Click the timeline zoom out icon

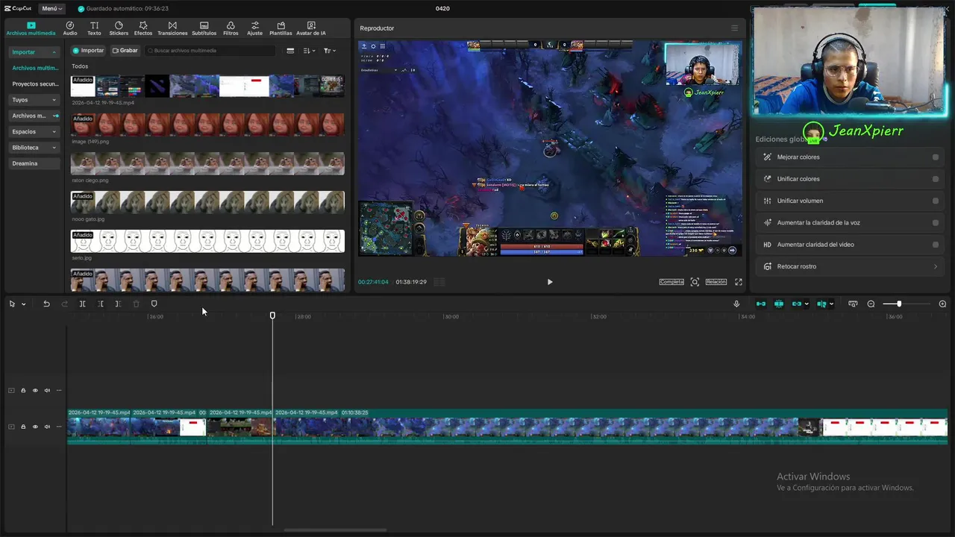pyautogui.click(x=871, y=304)
